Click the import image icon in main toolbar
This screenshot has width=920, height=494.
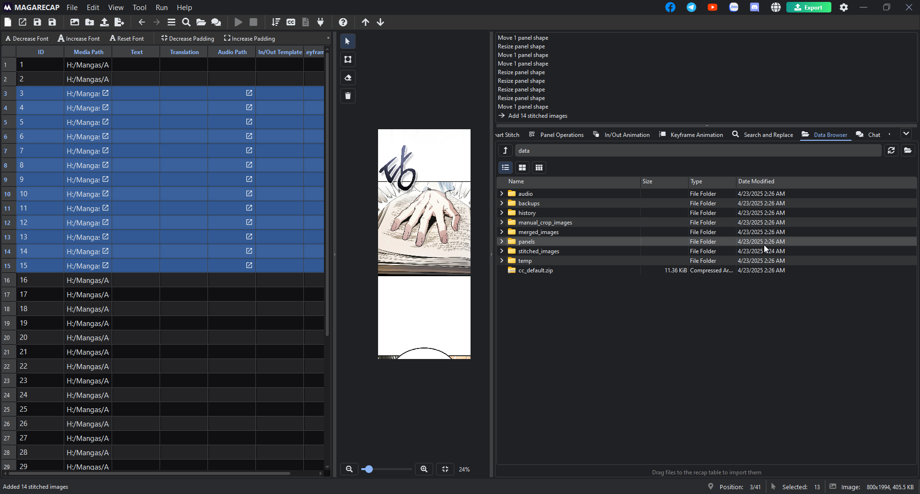75,22
